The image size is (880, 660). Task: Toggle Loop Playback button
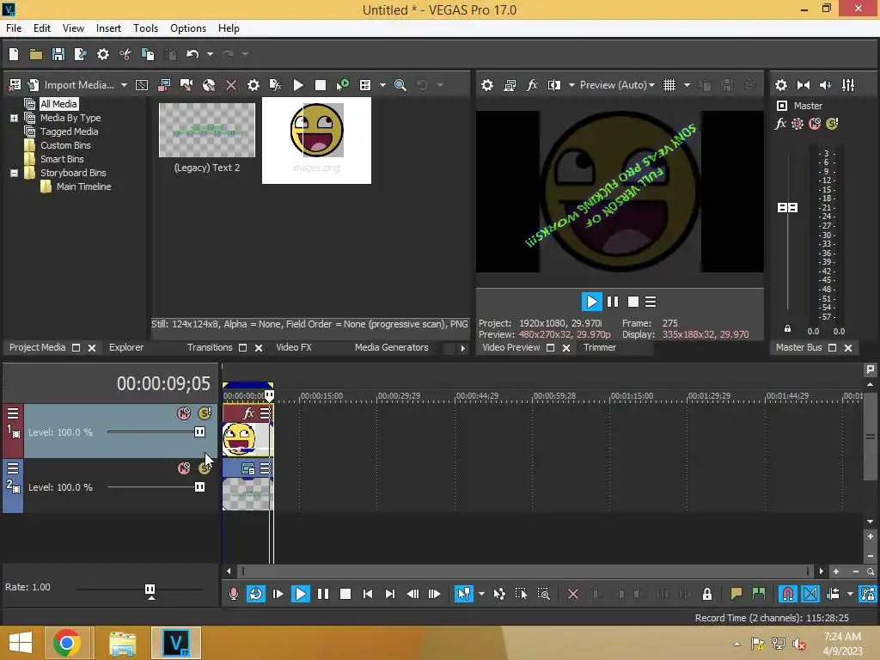pyautogui.click(x=256, y=594)
